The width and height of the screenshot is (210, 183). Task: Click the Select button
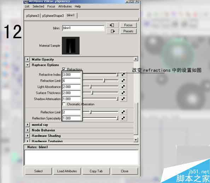[38, 171]
